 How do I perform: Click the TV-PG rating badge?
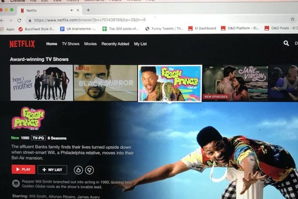tap(38, 138)
